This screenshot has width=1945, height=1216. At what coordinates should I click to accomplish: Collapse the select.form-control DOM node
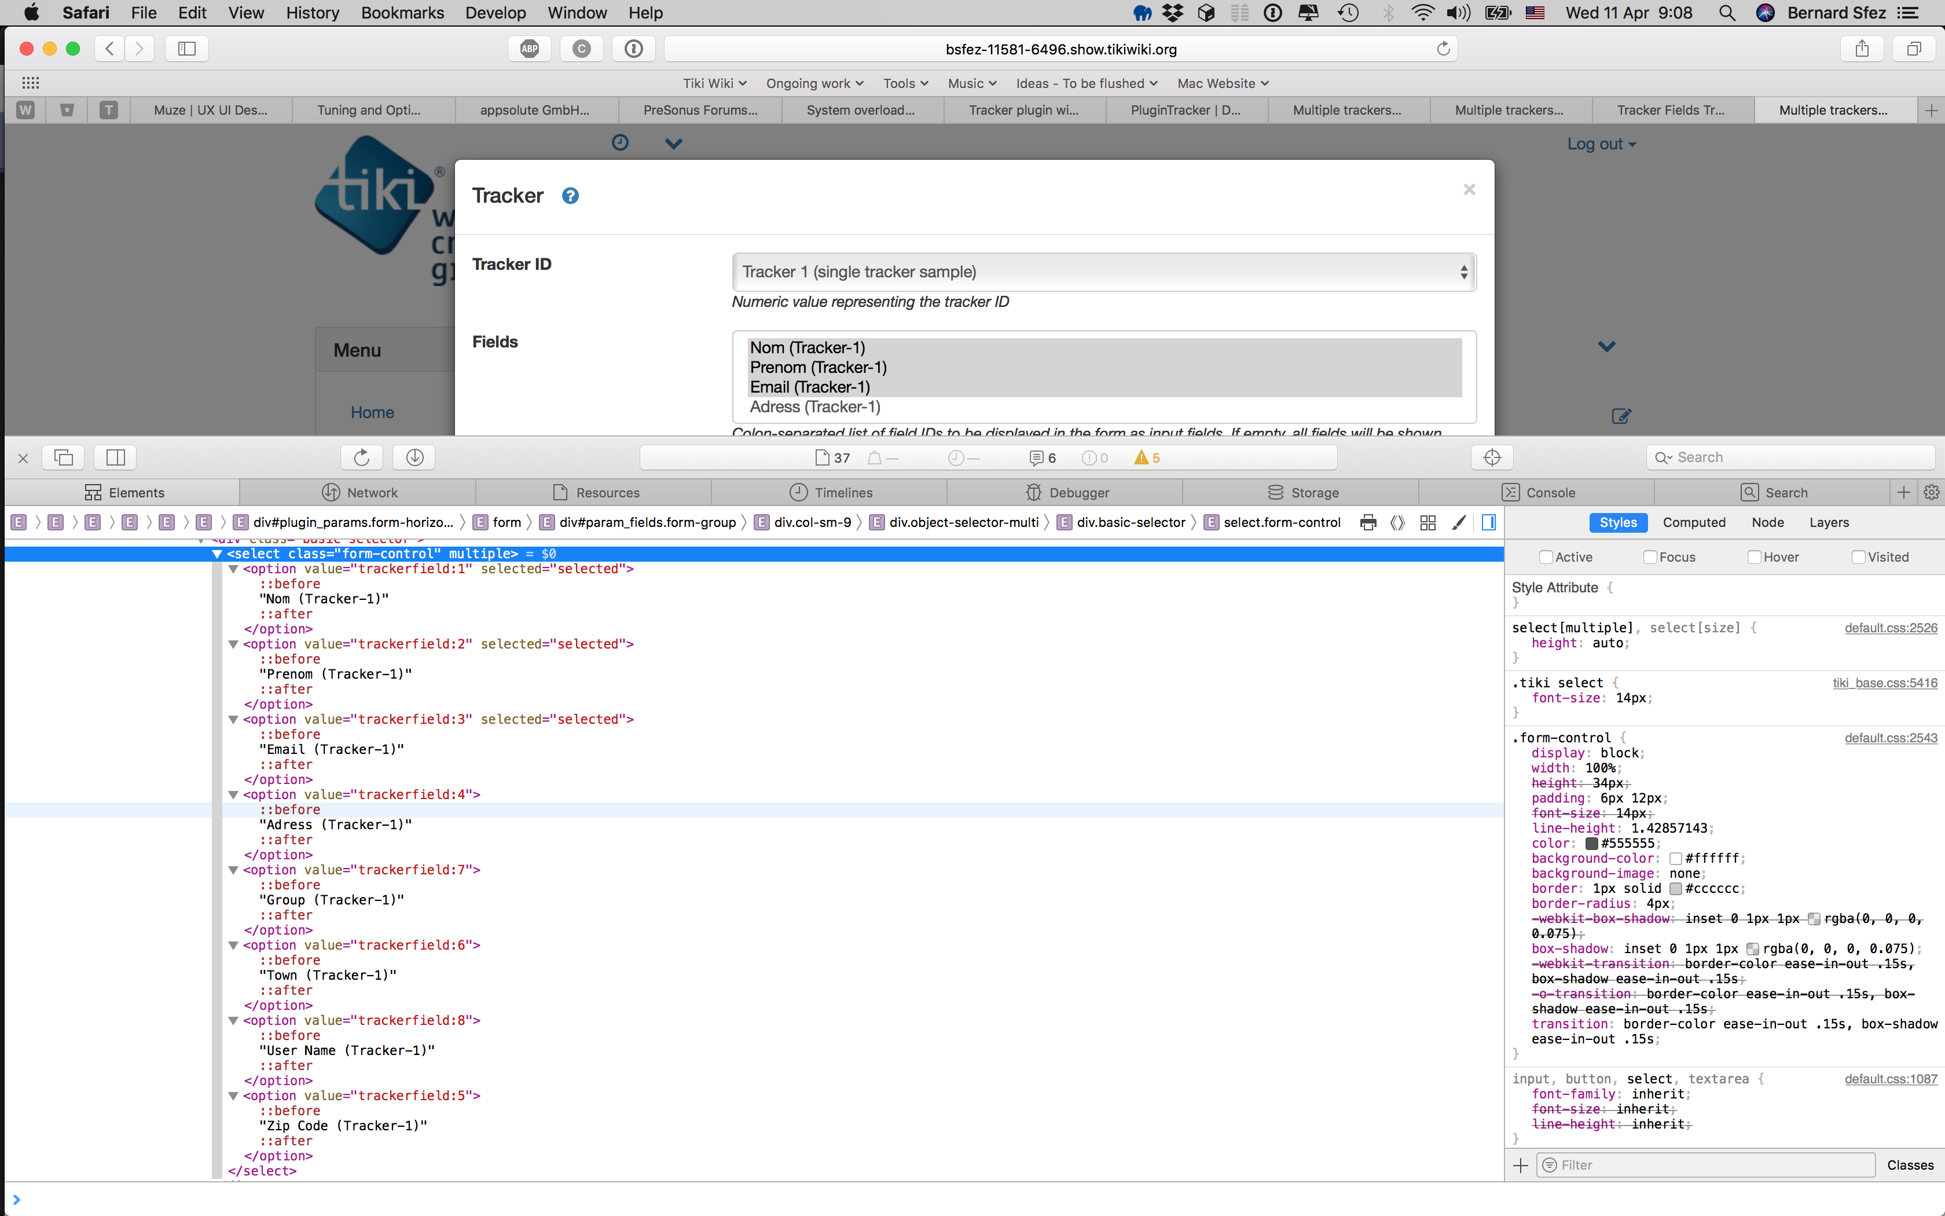216,554
